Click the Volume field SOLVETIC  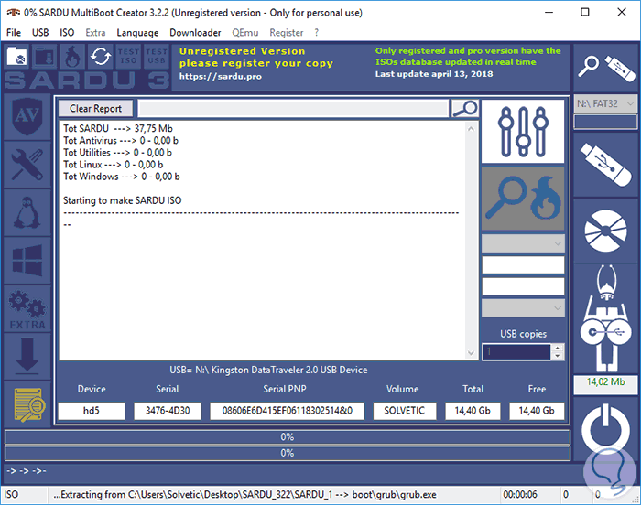pyautogui.click(x=405, y=411)
